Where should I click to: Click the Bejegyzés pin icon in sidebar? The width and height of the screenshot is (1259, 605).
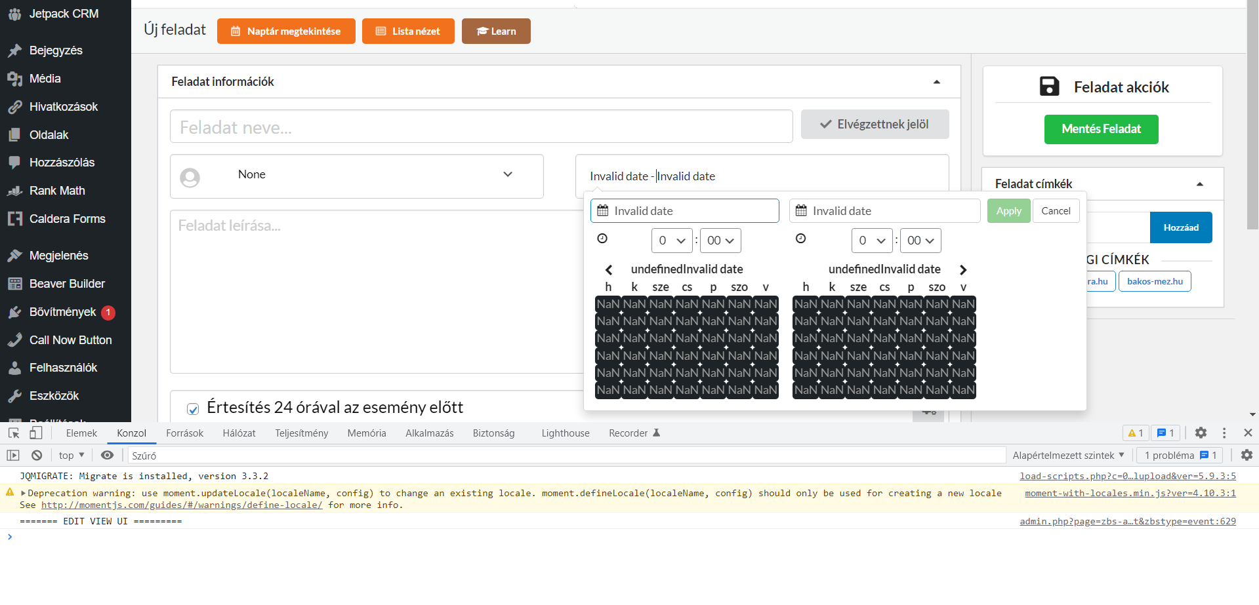click(14, 50)
